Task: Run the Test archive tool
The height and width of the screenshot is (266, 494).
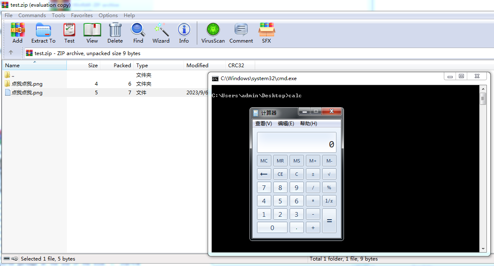Action: [x=69, y=33]
